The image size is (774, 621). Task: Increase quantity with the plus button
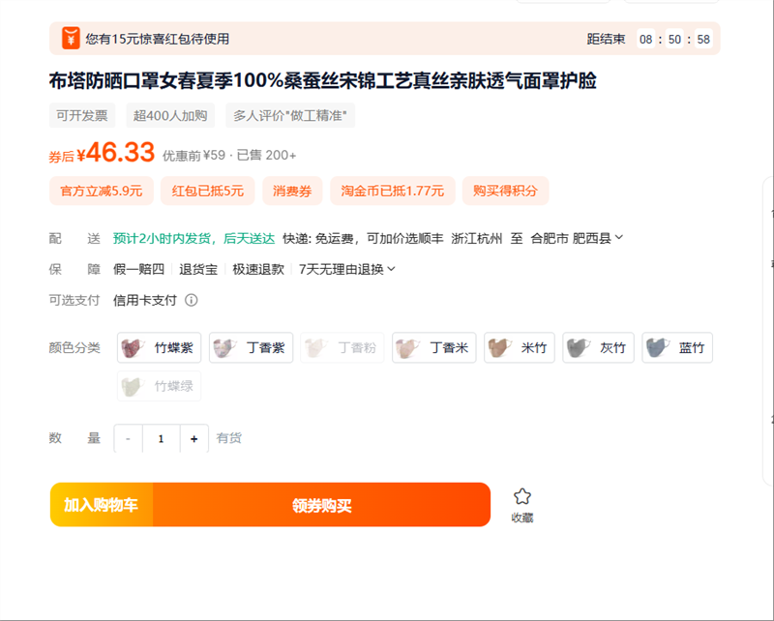coord(193,439)
